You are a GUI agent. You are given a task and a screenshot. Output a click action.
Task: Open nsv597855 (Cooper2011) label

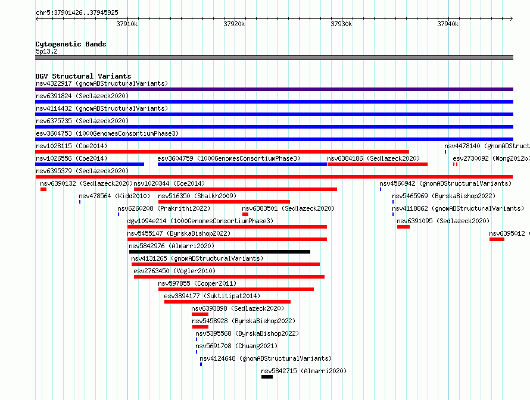click(x=197, y=283)
